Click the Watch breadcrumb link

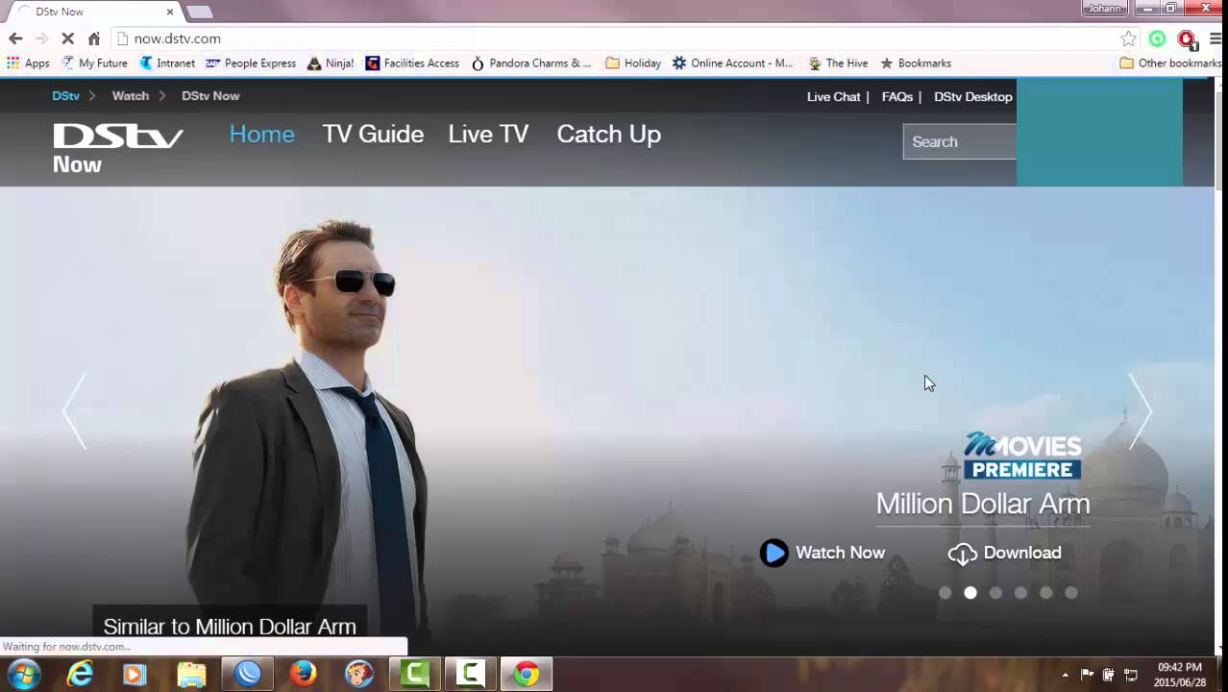click(130, 96)
